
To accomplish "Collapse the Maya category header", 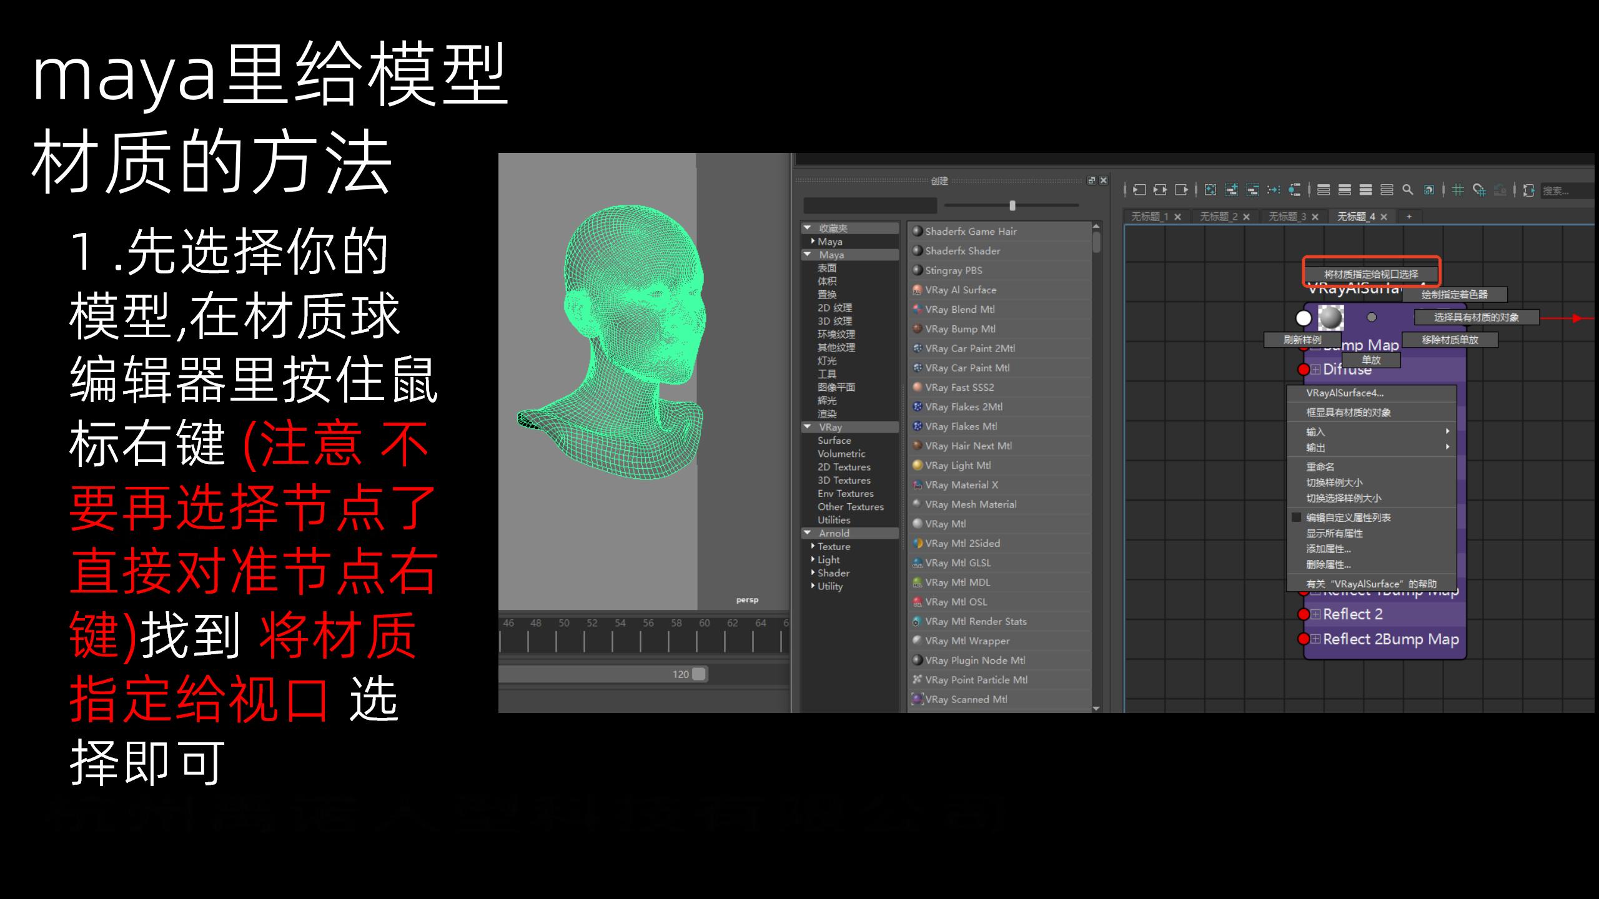I will pos(807,255).
